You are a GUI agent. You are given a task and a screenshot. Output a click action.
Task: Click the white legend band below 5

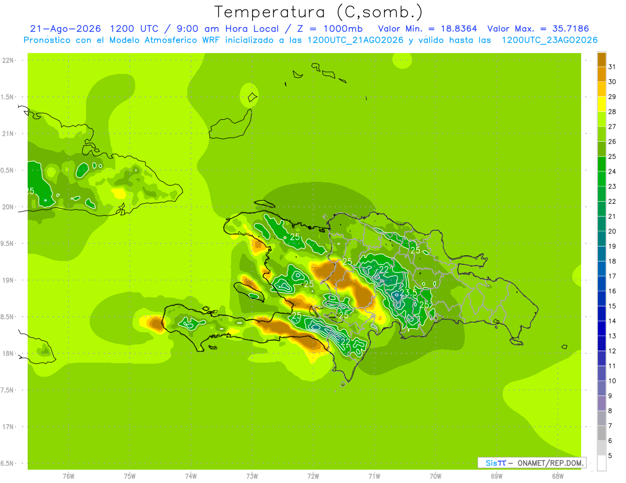pos(601,463)
